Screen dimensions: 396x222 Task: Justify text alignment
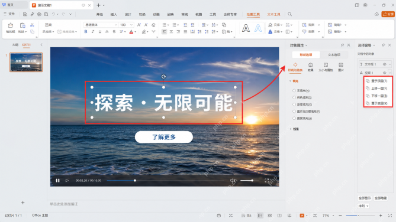pos(185,32)
